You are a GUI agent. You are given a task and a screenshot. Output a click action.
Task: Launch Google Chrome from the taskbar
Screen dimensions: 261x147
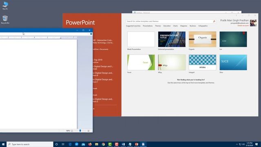click(x=103, y=144)
